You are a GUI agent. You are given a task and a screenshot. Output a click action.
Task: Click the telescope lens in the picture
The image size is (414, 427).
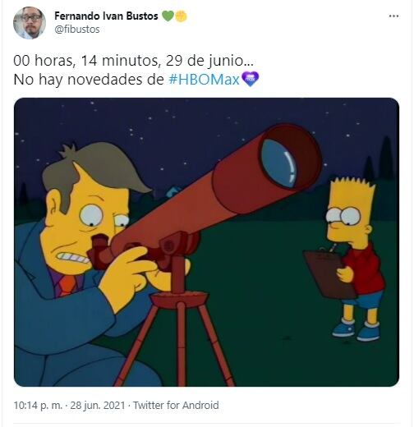279,163
